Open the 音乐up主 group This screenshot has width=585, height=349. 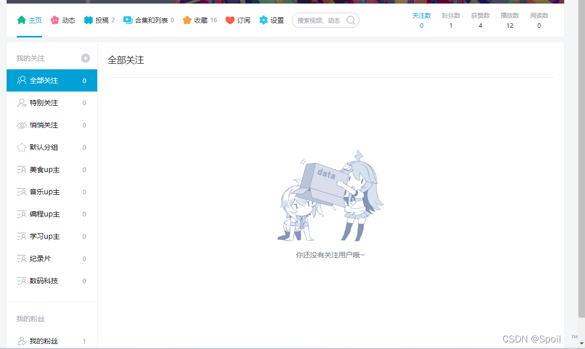click(x=52, y=192)
